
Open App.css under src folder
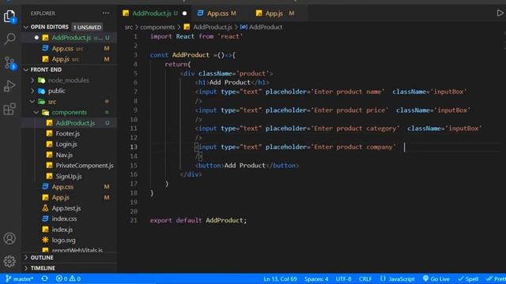(62, 187)
